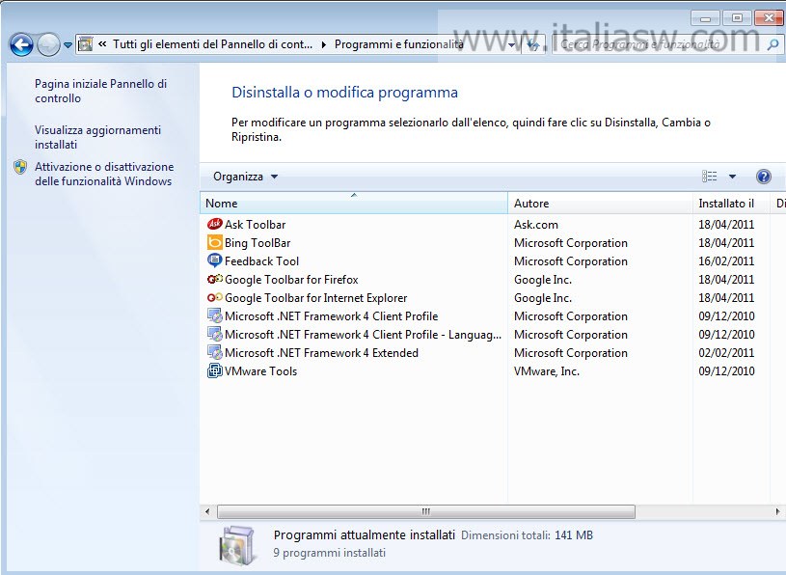The image size is (786, 575).
Task: Select 'Google Toolbar for Internet Explorer' name text
Action: pyautogui.click(x=315, y=298)
